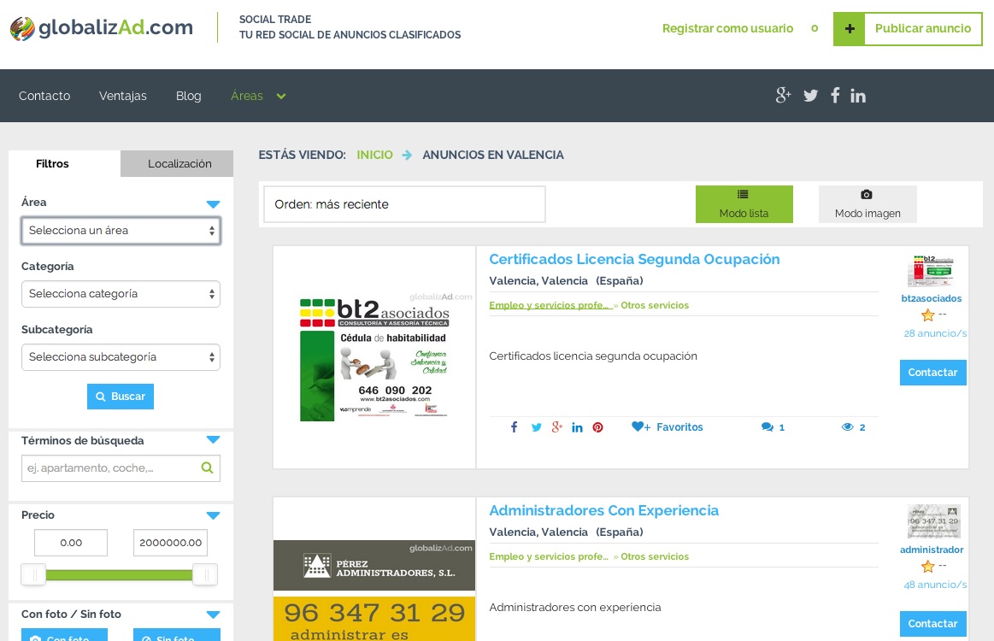Open the 'Selecciona un área' dropdown
Viewport: 994px width, 641px height.
tap(121, 231)
